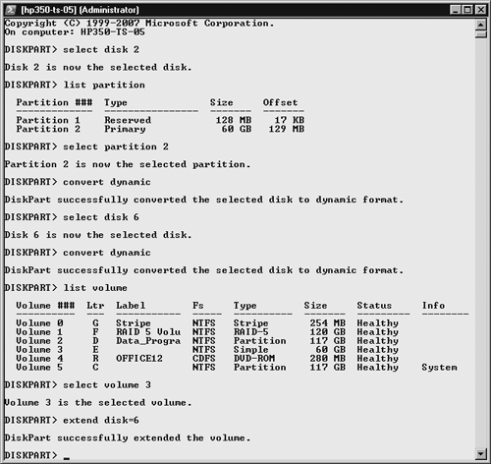
Task: Minimize the hp350-ts-05 console window
Action: (455, 10)
